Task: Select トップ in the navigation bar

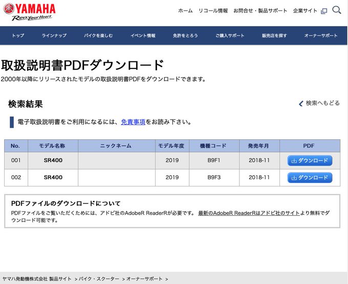Action: (x=18, y=36)
